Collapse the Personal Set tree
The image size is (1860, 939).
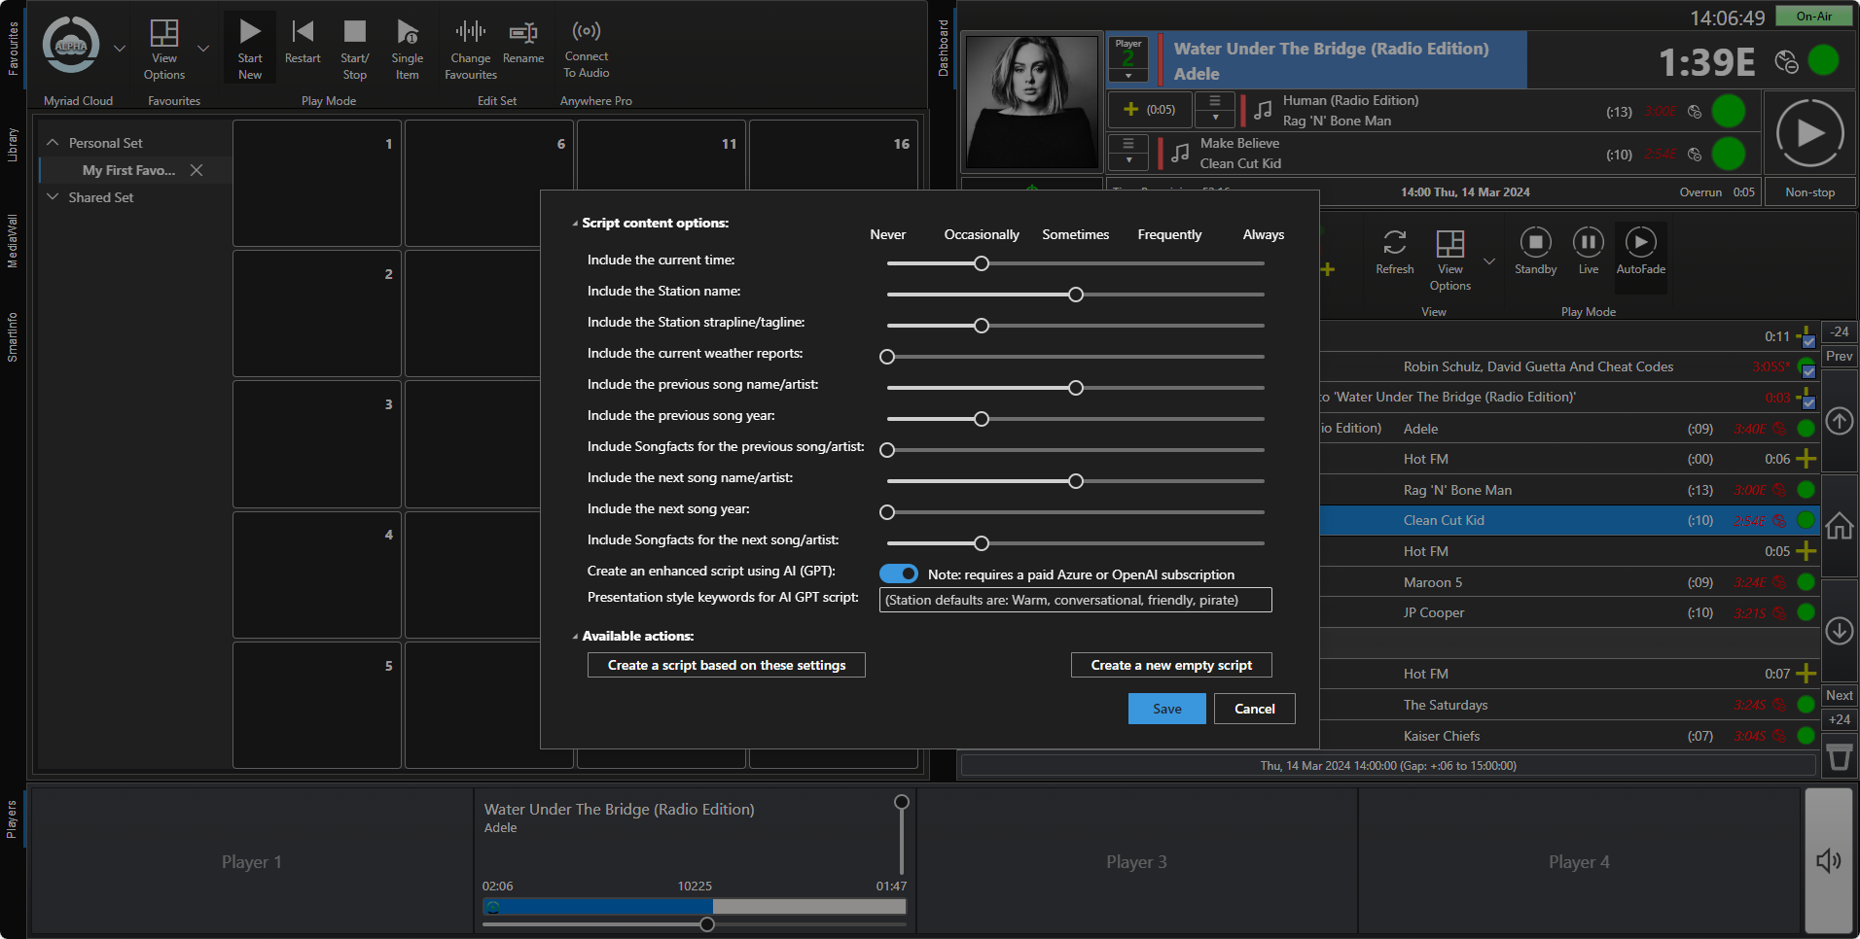coord(53,142)
